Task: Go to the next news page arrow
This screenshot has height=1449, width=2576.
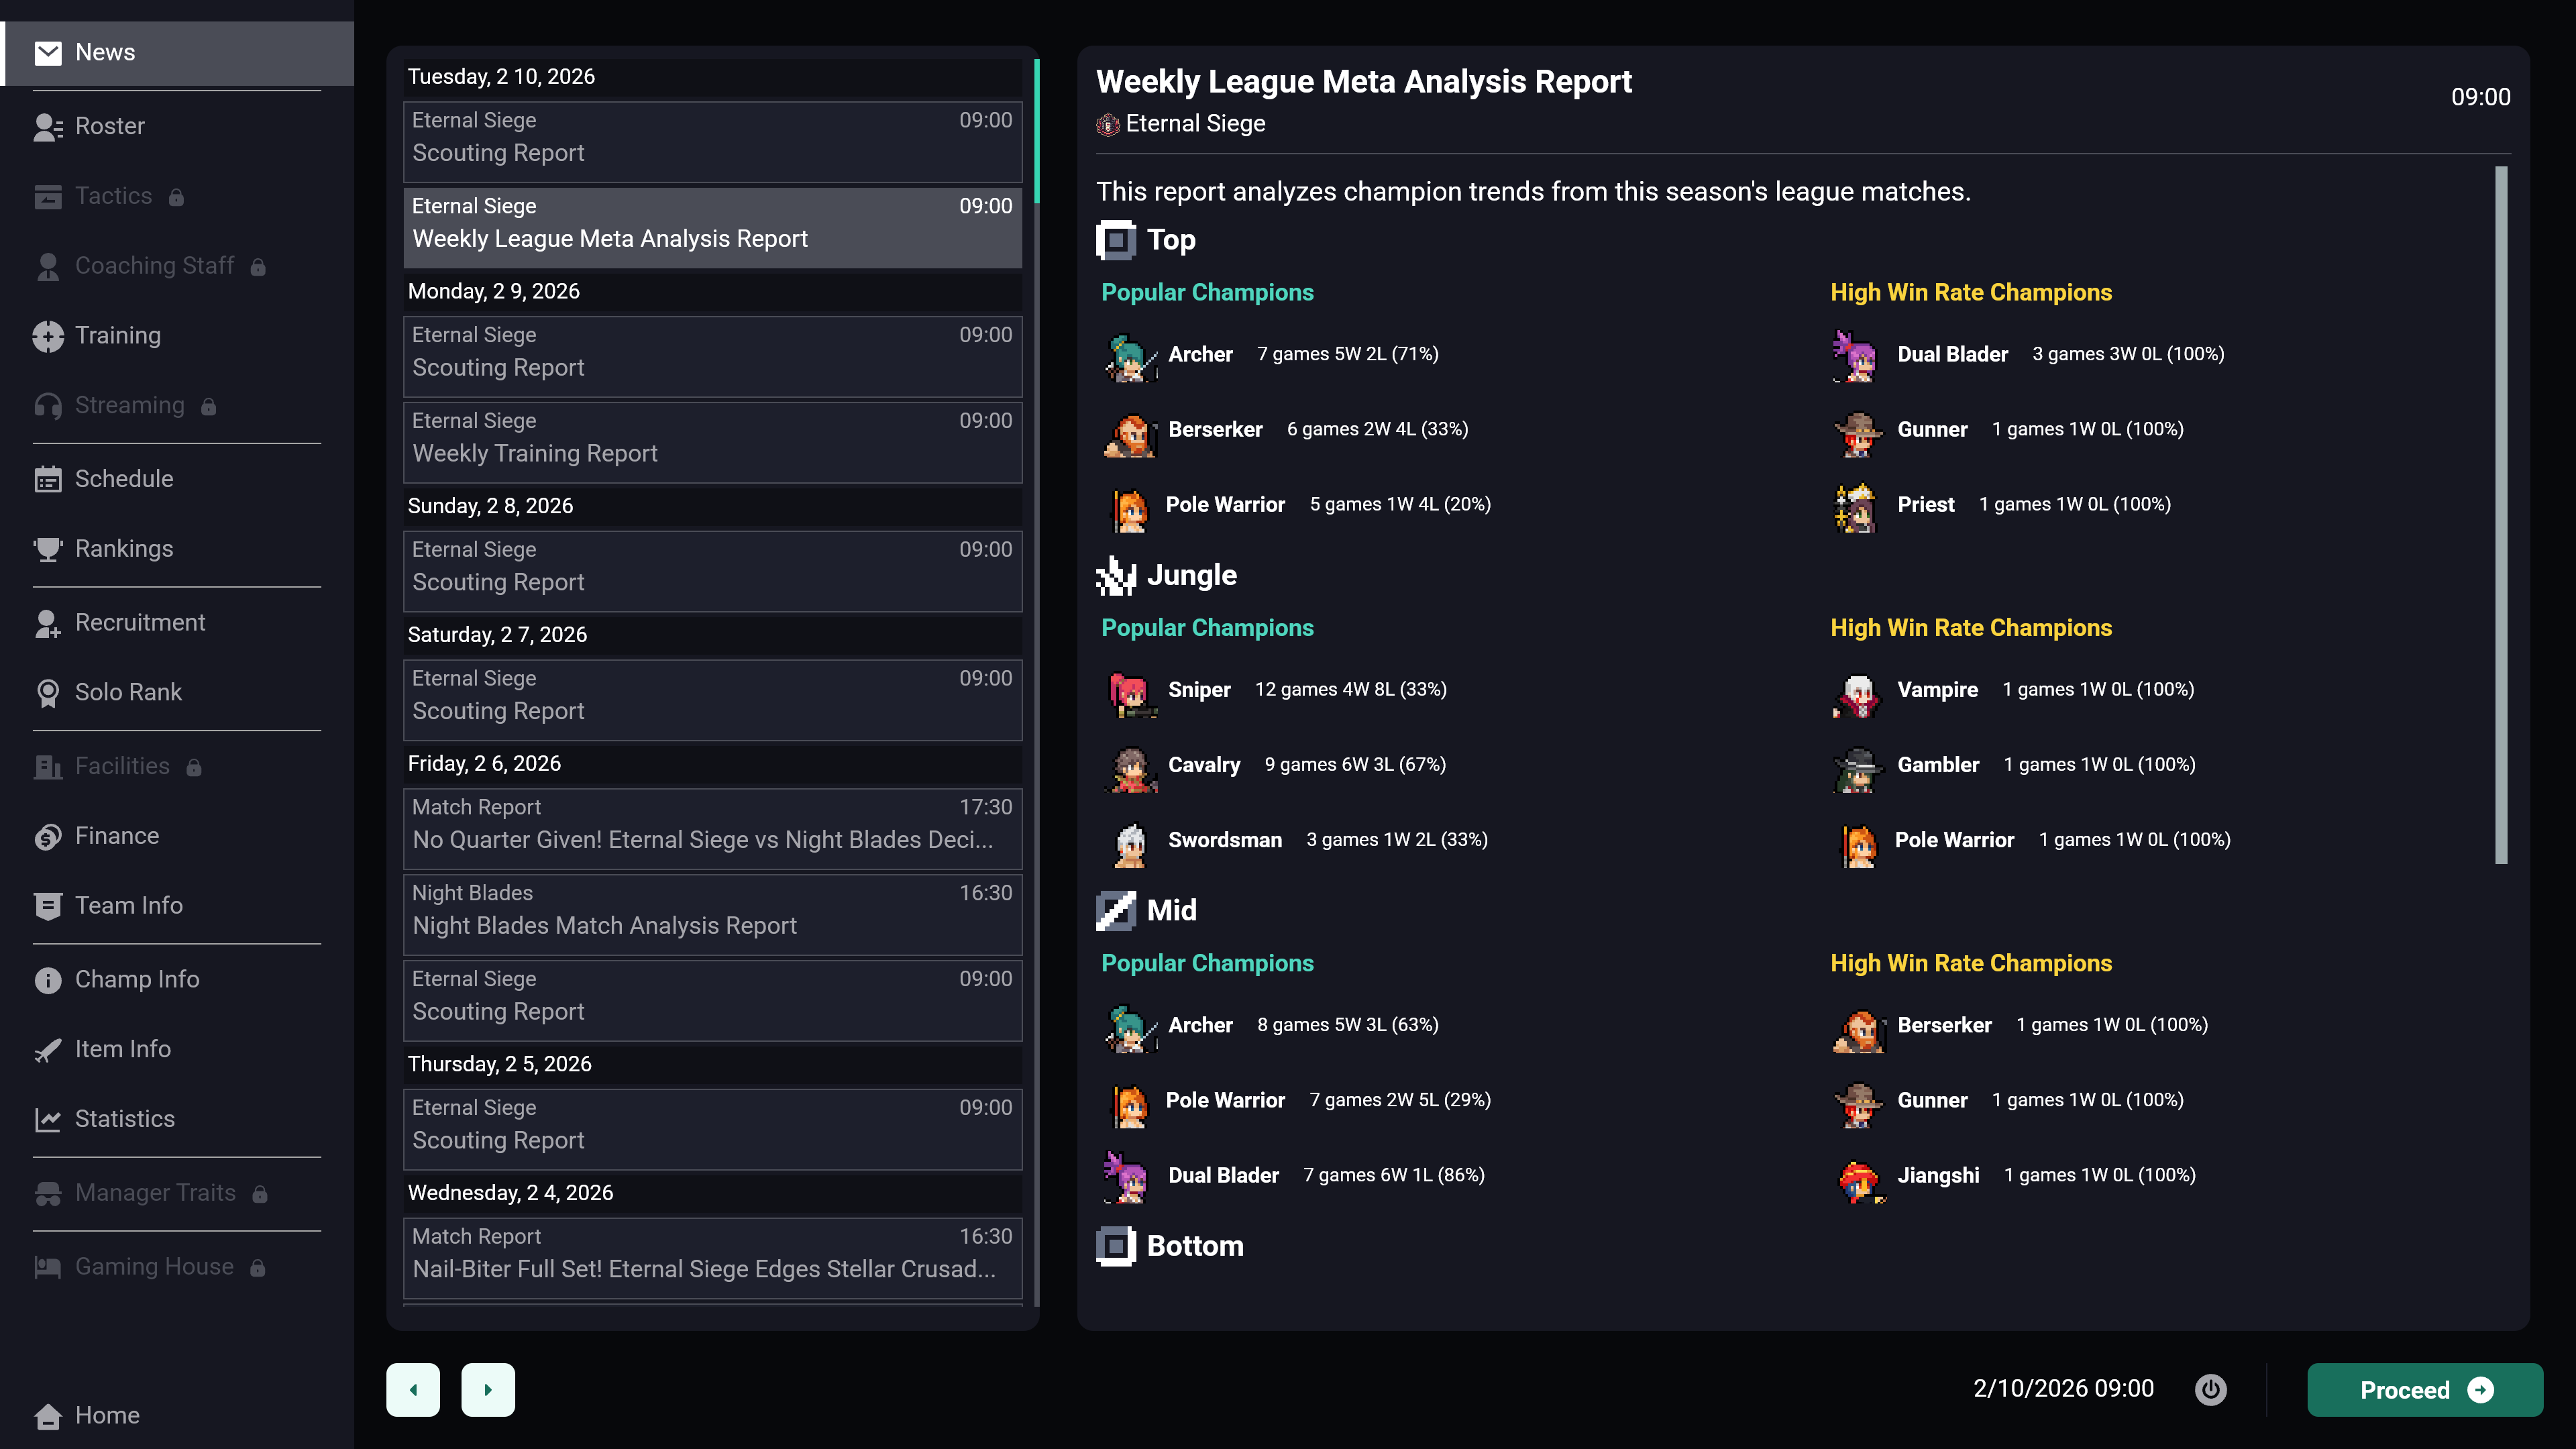Action: coord(488,1390)
